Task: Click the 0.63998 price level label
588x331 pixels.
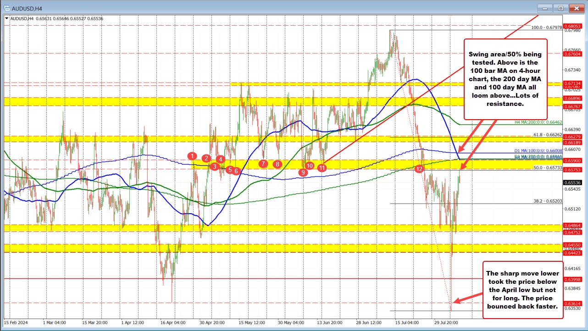Action: 575,279
